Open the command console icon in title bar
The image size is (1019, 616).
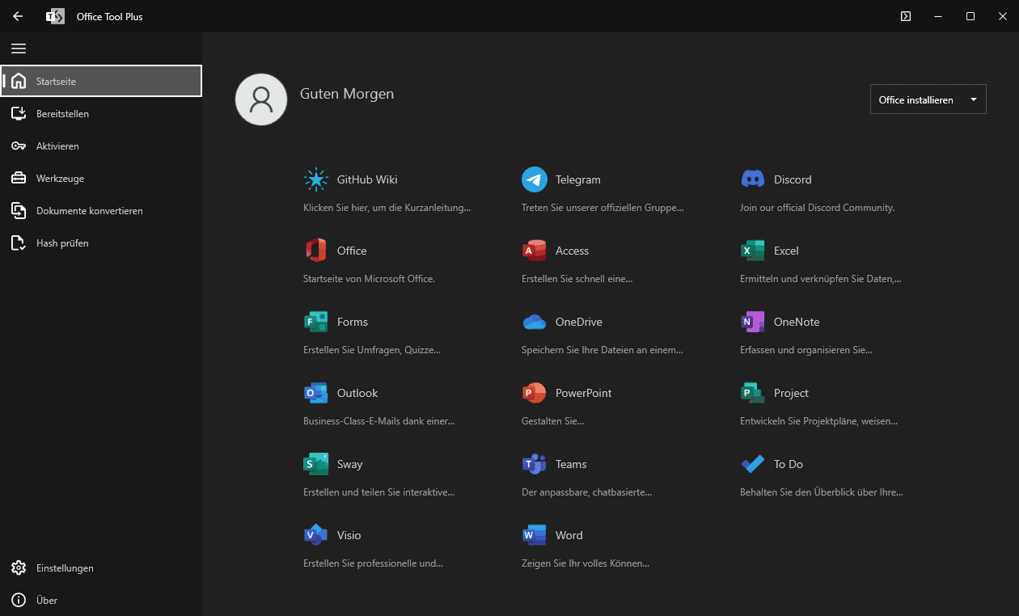pos(906,16)
